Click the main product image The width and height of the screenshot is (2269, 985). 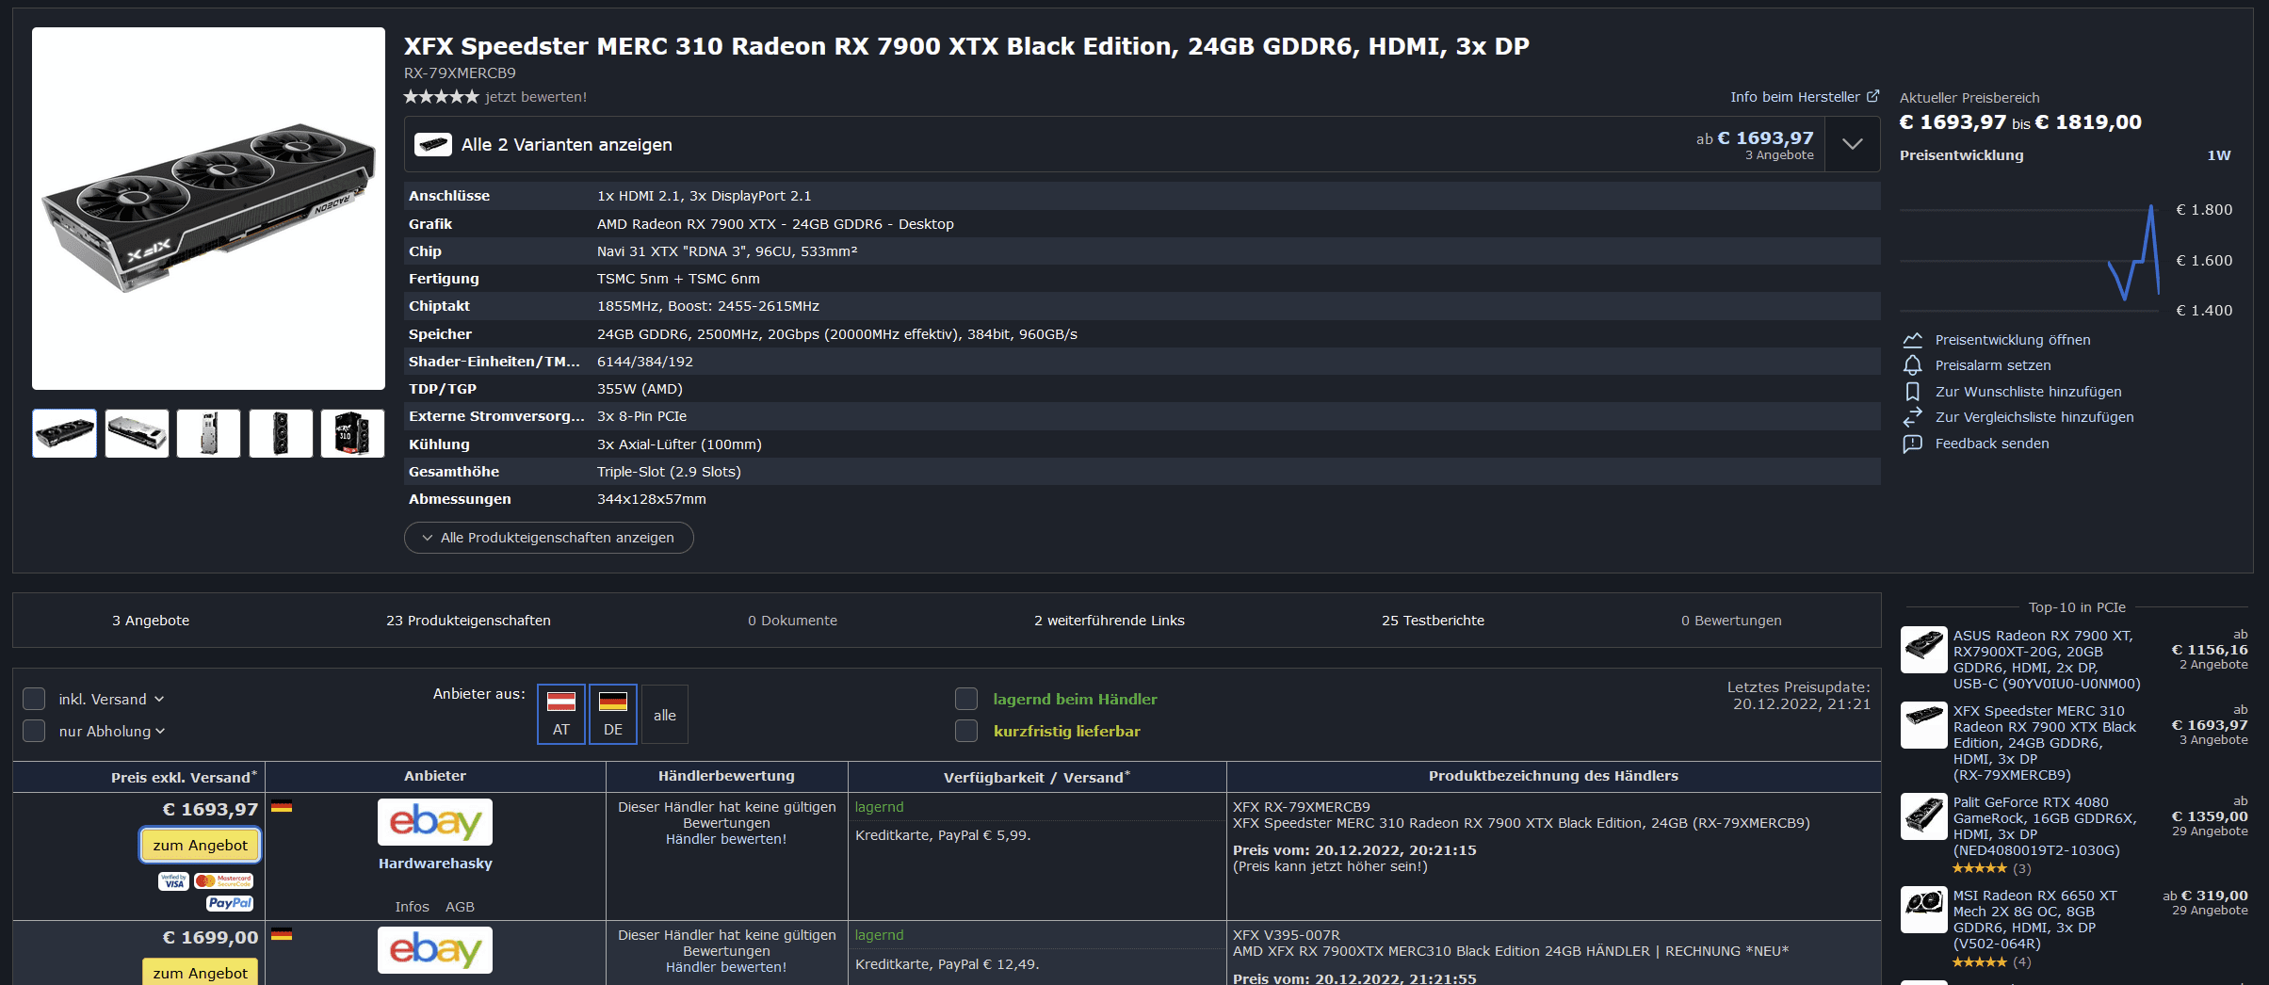[208, 208]
